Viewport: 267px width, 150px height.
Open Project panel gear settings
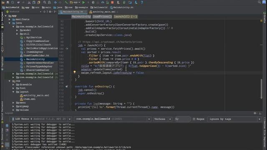(50, 12)
